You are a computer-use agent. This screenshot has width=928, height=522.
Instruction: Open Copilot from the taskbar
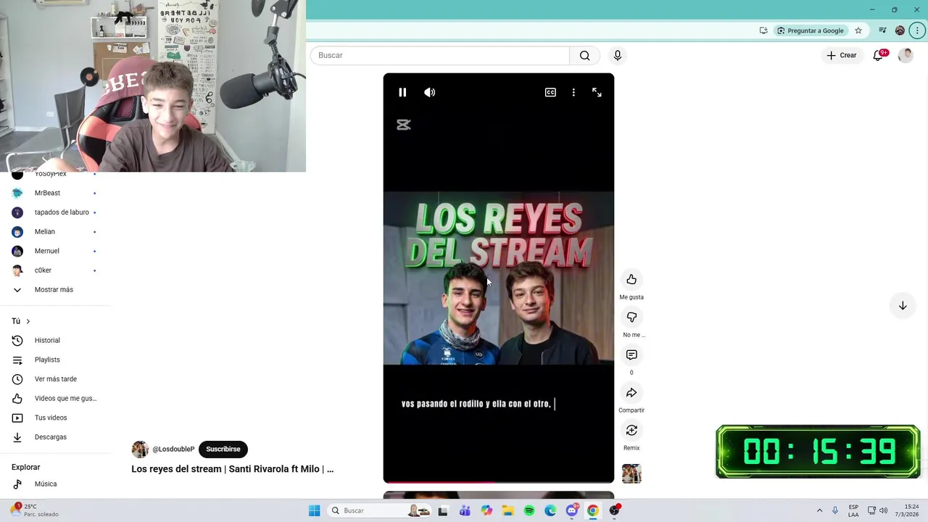click(x=486, y=510)
